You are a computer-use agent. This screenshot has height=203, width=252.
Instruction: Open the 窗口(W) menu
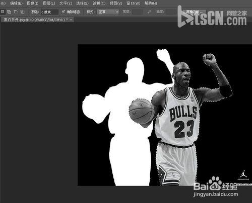(x=133, y=3)
